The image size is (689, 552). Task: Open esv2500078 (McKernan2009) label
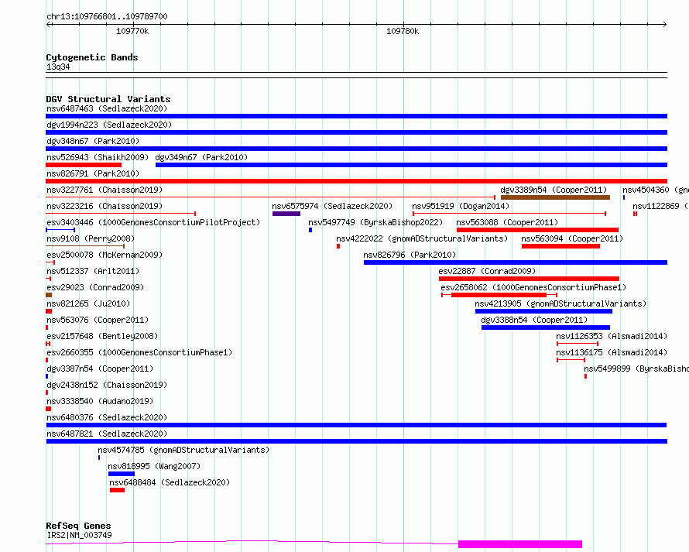(105, 255)
